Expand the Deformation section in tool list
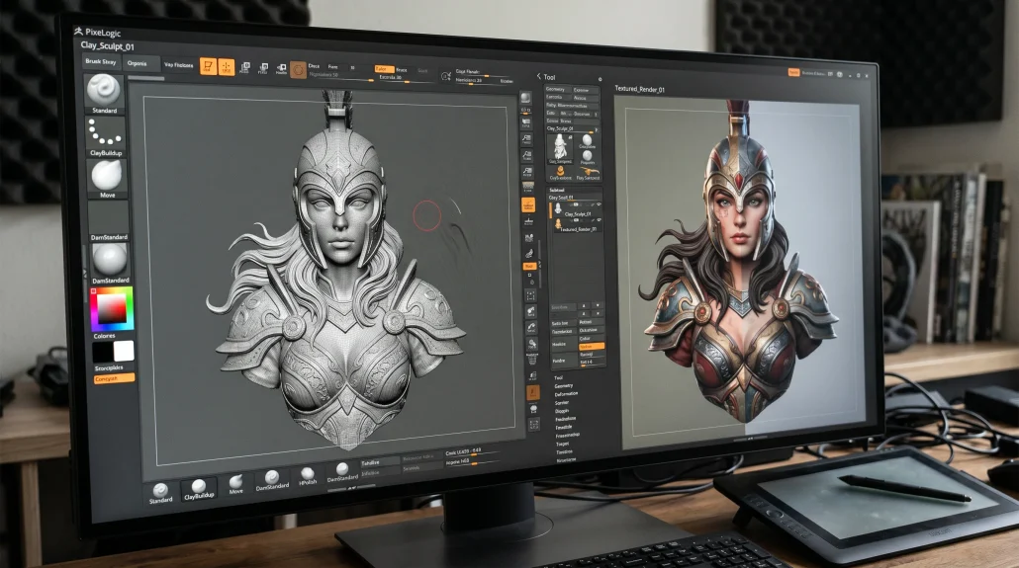The width and height of the screenshot is (1019, 568). click(x=566, y=394)
